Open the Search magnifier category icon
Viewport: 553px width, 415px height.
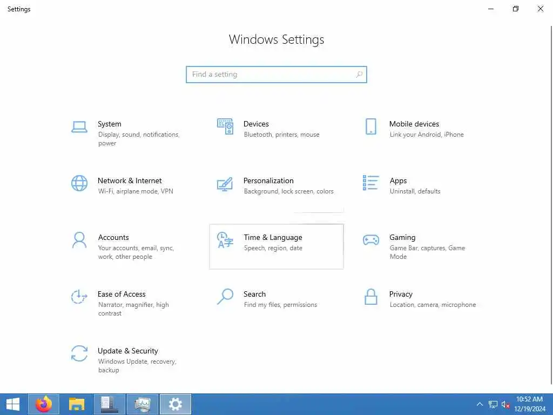225,297
